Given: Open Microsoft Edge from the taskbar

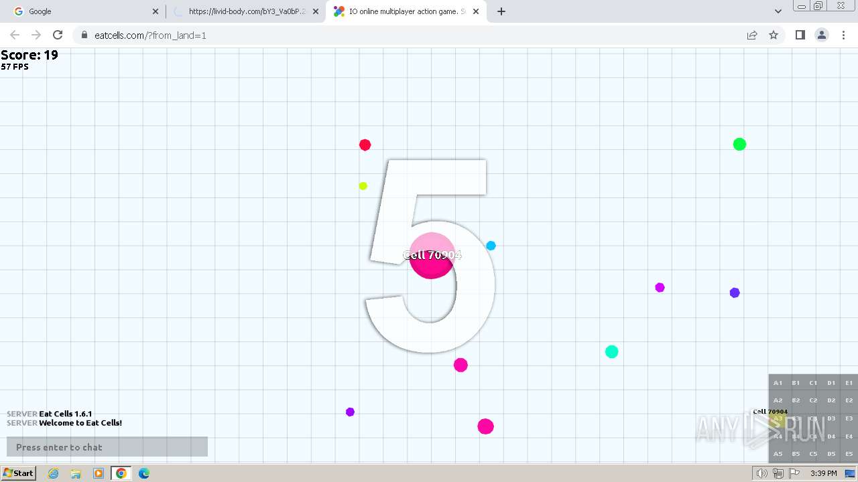Looking at the screenshot, I should [x=144, y=473].
